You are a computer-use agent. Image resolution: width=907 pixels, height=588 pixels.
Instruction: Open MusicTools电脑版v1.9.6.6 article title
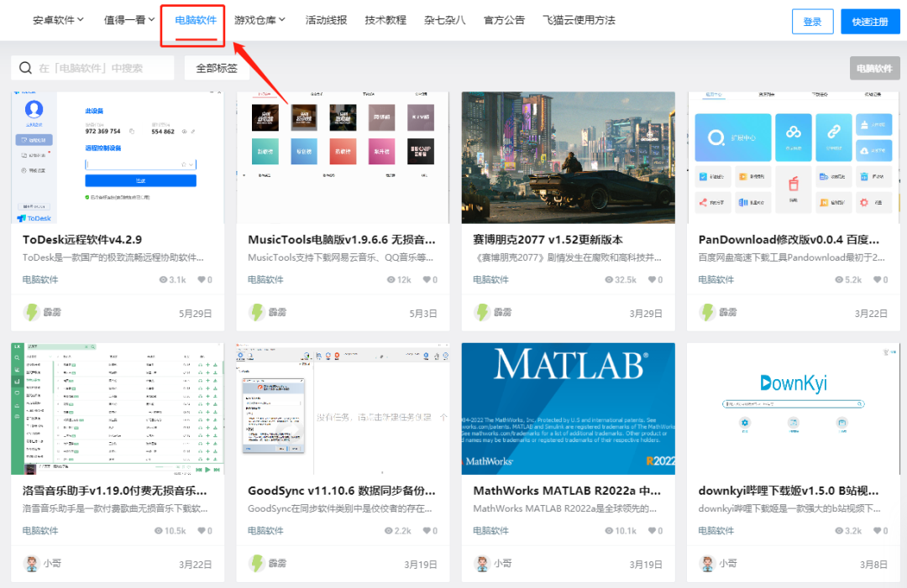coord(341,240)
